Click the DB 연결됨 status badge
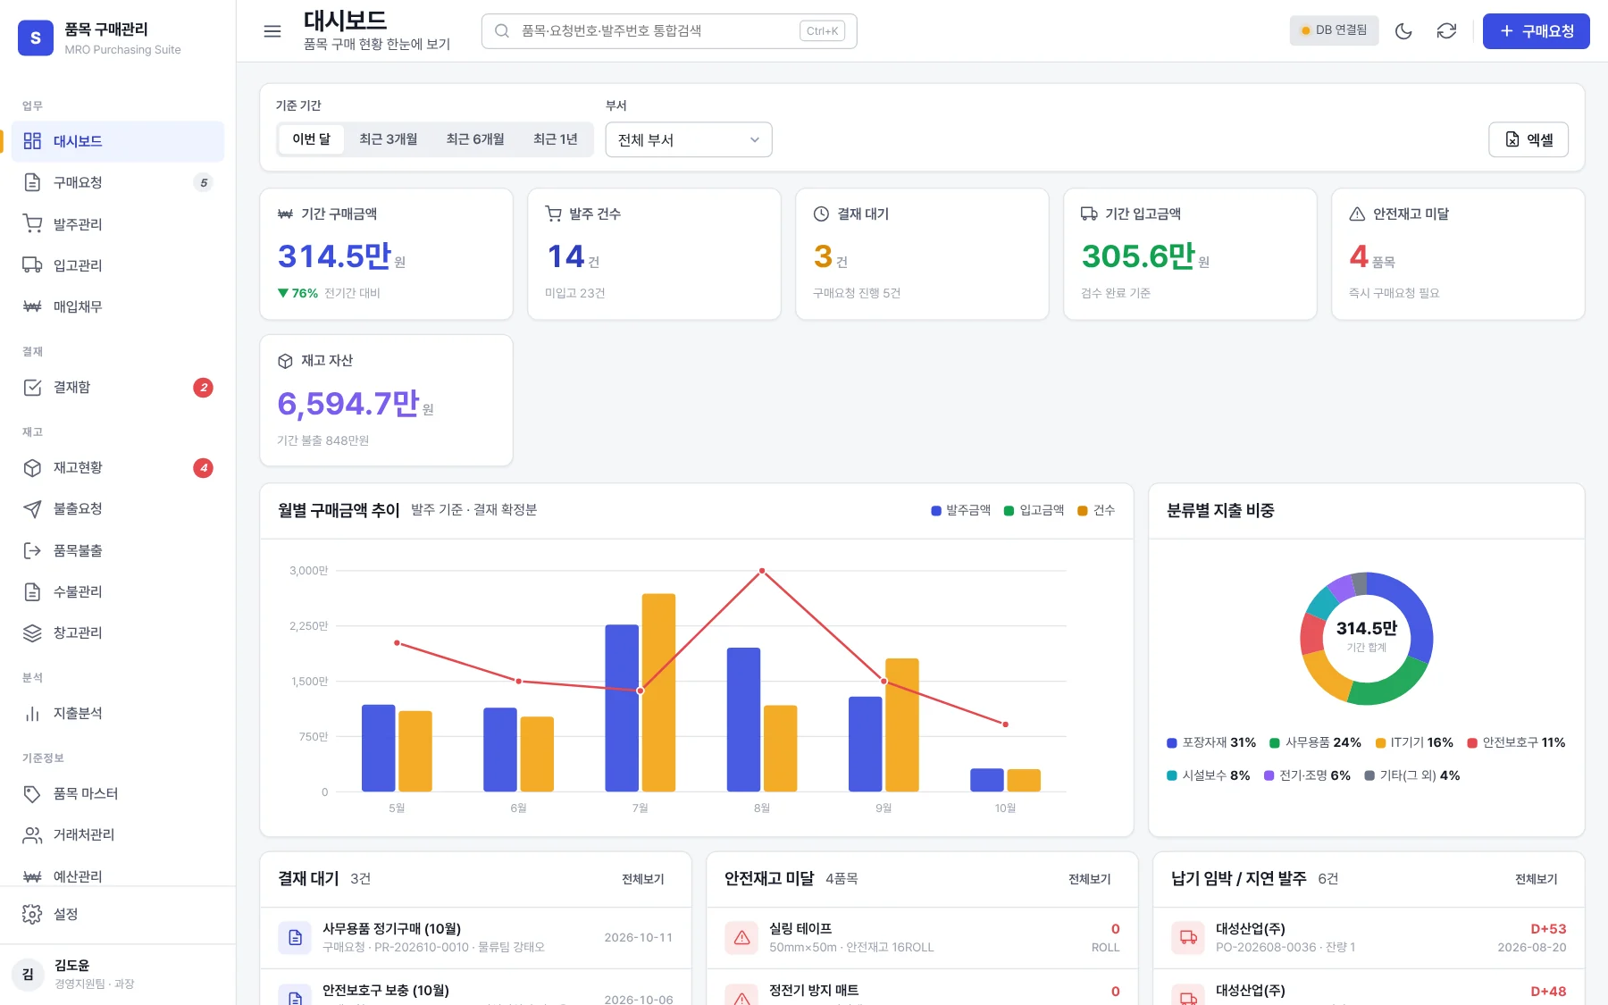 (x=1334, y=30)
